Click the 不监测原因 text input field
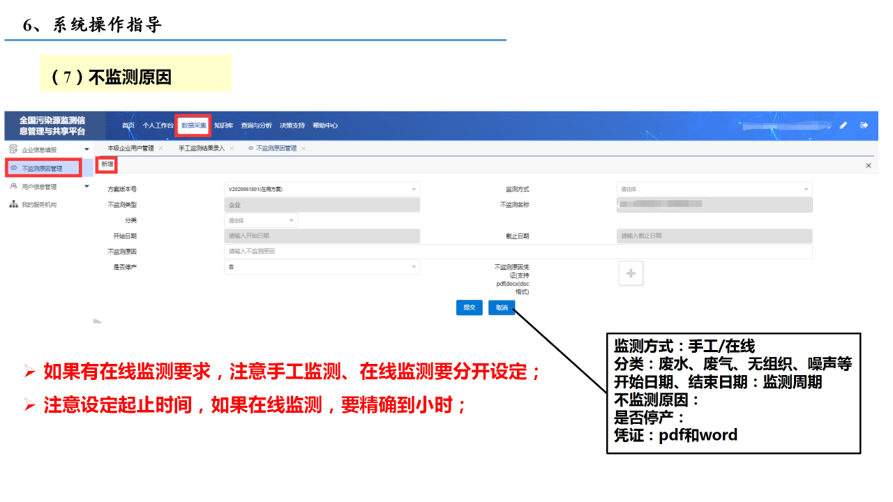 point(518,251)
